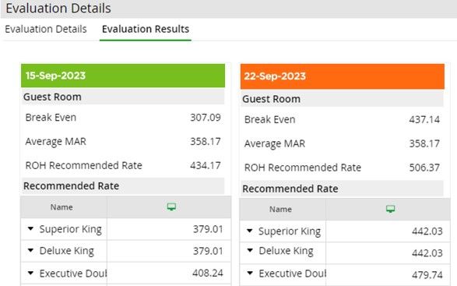Switch to the Evaluation Details tab
457x286 pixels.
click(x=46, y=29)
